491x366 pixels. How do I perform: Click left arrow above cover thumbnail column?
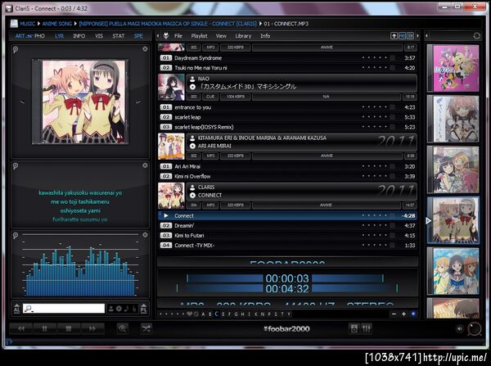[426, 36]
